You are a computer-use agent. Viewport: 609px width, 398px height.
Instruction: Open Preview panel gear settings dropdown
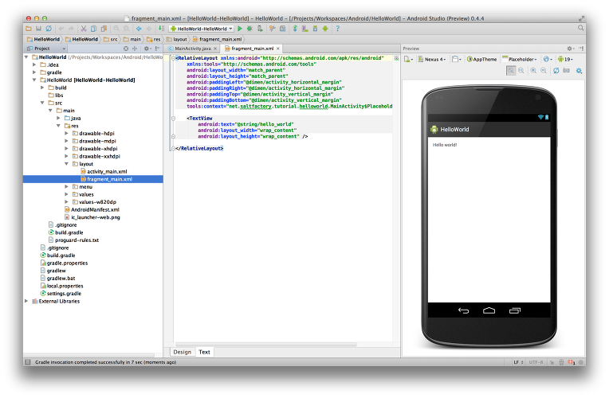click(570, 49)
